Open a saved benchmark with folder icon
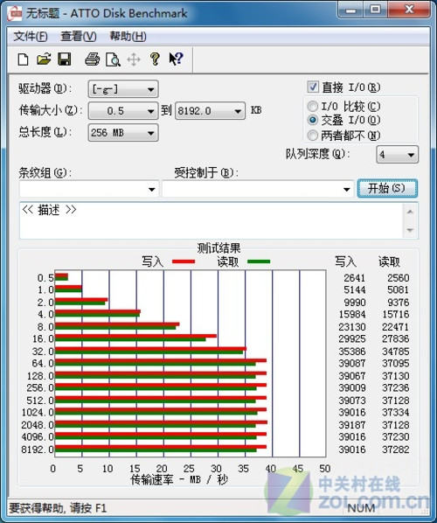 pos(44,59)
